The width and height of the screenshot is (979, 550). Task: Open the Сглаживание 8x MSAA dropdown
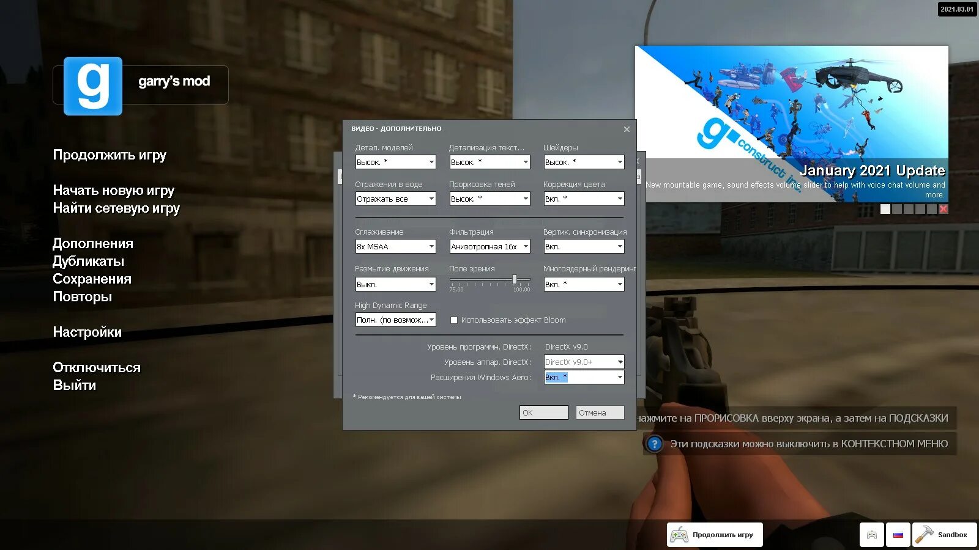click(x=396, y=246)
